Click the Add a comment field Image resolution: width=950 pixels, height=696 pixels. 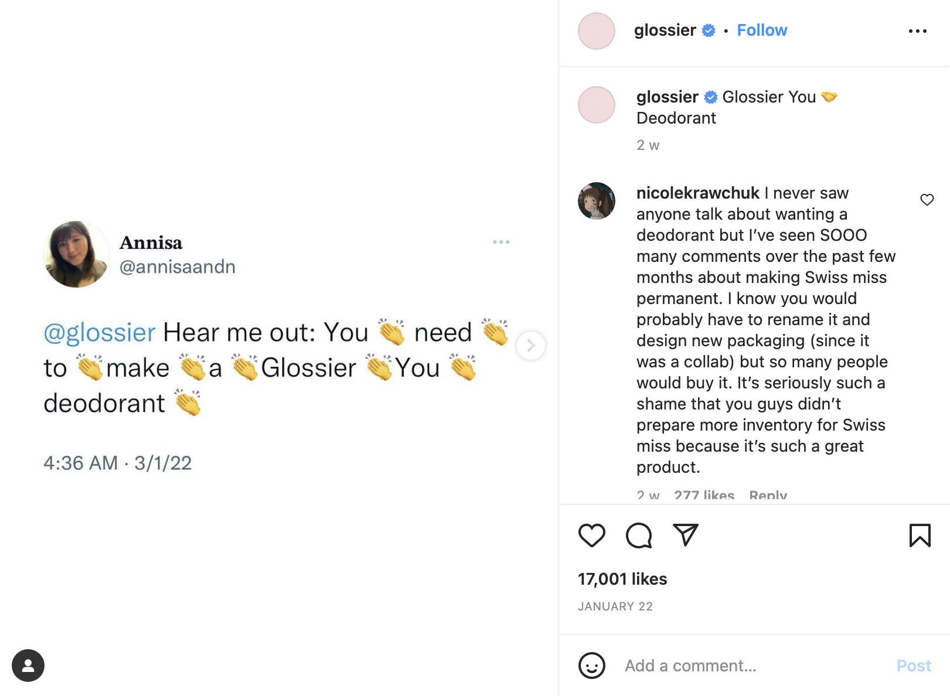point(690,666)
